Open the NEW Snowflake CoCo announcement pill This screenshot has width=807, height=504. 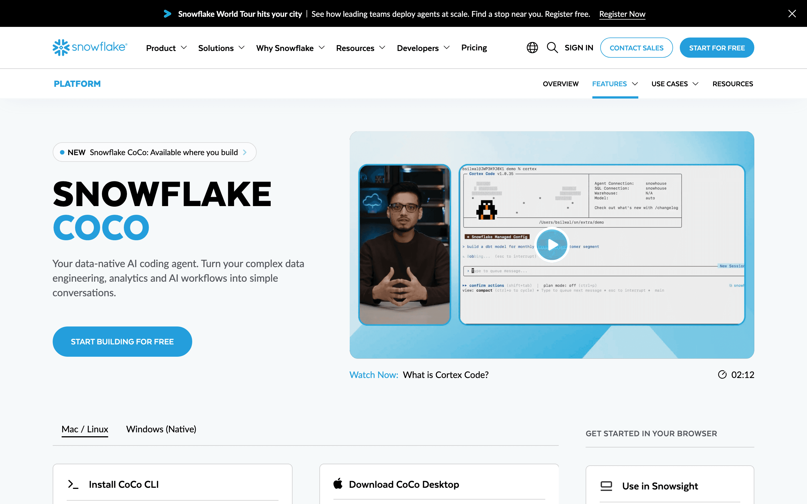[154, 152]
